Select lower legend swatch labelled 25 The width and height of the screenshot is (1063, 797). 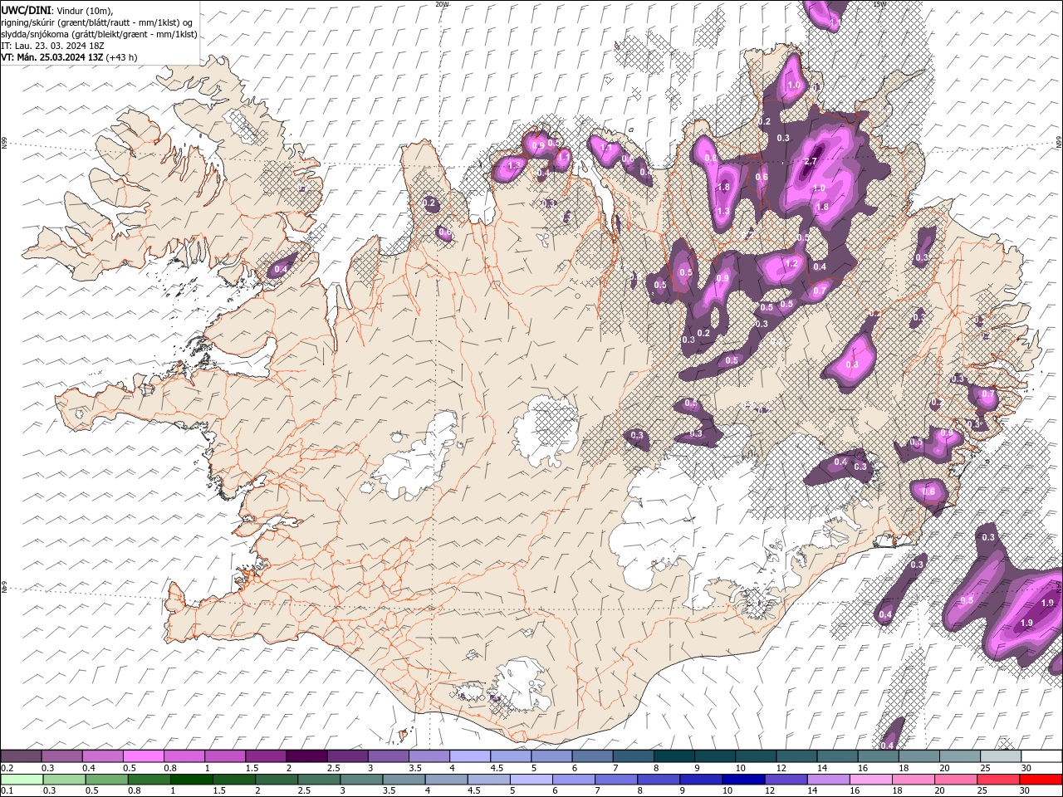998,780
